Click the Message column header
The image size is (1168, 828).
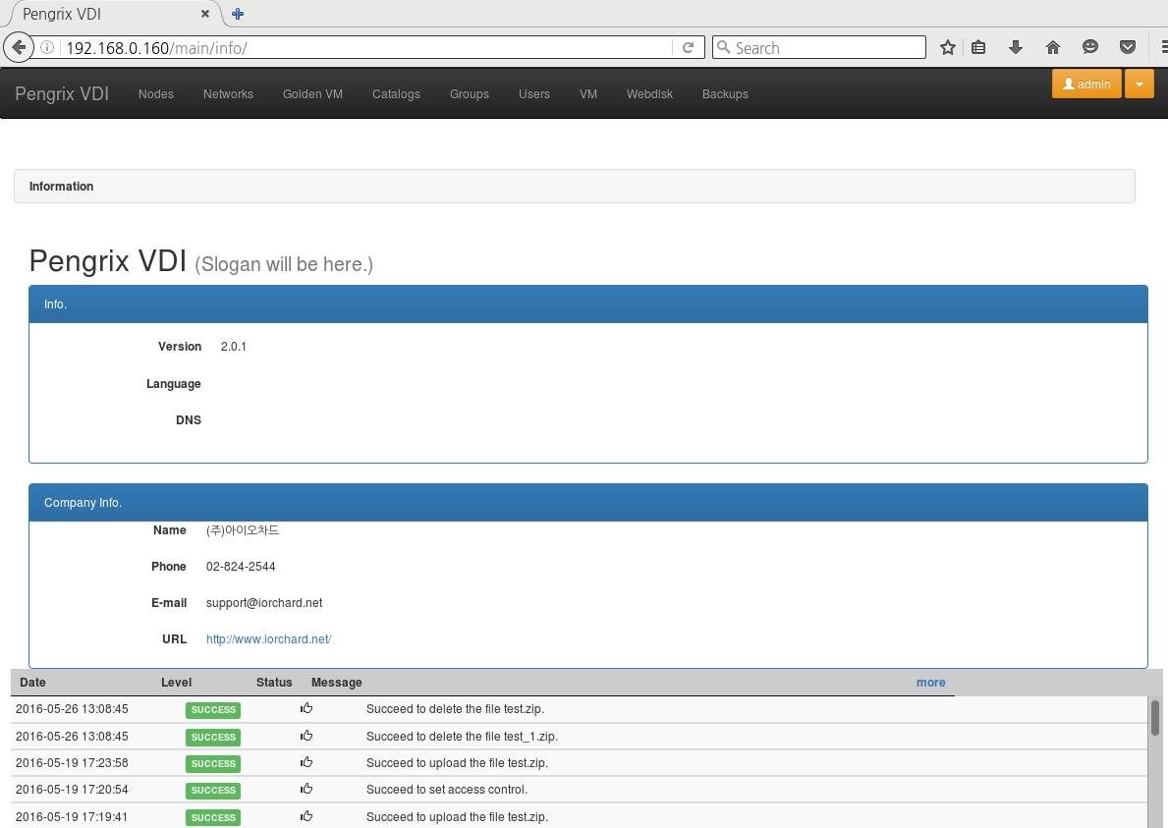(337, 682)
